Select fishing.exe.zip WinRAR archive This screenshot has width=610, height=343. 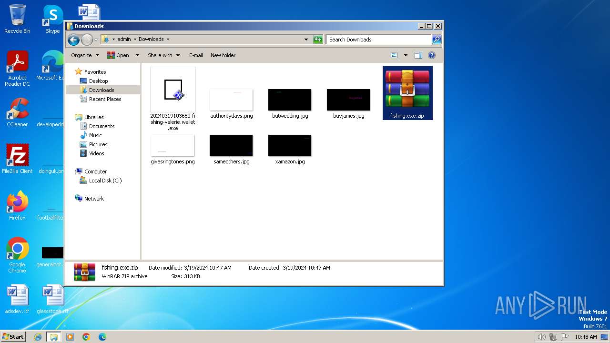(x=407, y=93)
